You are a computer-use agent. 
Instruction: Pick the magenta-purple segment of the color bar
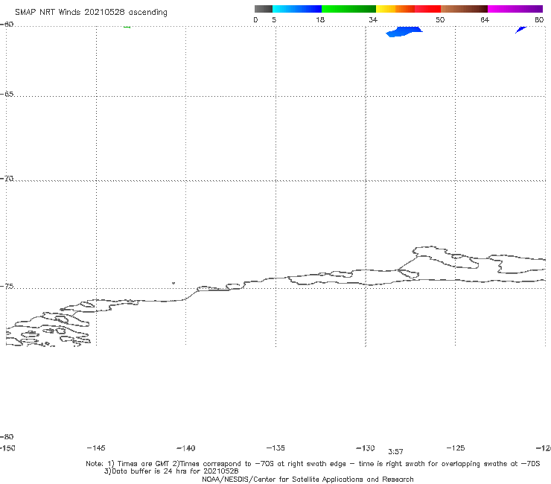tap(515, 9)
